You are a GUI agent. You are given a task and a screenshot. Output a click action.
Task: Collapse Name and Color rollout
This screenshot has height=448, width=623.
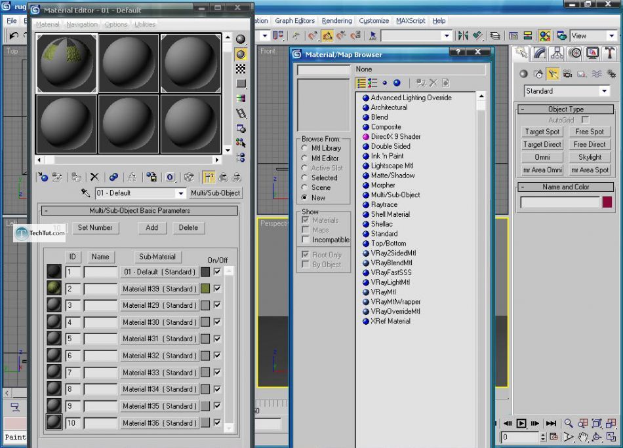[x=565, y=187]
